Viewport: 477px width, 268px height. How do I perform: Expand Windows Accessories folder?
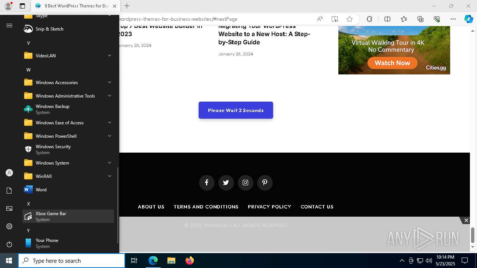[x=68, y=82]
